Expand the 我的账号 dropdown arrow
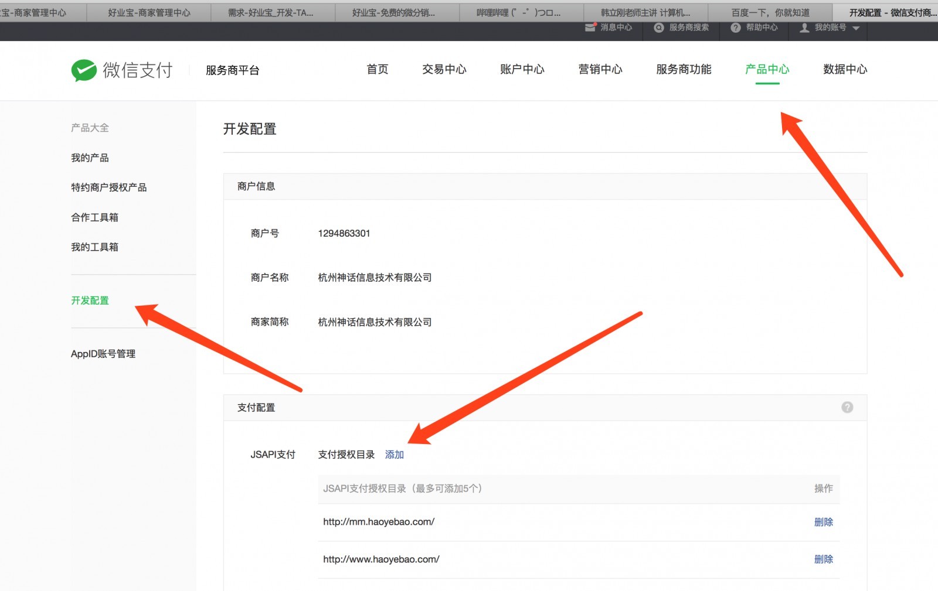 [x=856, y=28]
